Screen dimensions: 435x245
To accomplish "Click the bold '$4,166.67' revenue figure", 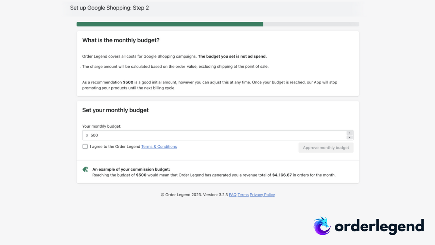I will pos(282,175).
